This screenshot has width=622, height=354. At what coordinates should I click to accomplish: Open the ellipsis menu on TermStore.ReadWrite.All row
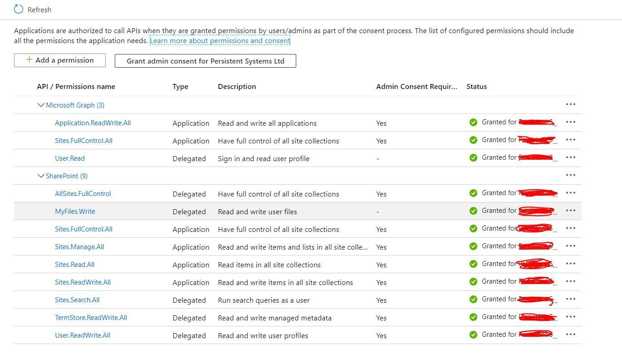point(570,317)
